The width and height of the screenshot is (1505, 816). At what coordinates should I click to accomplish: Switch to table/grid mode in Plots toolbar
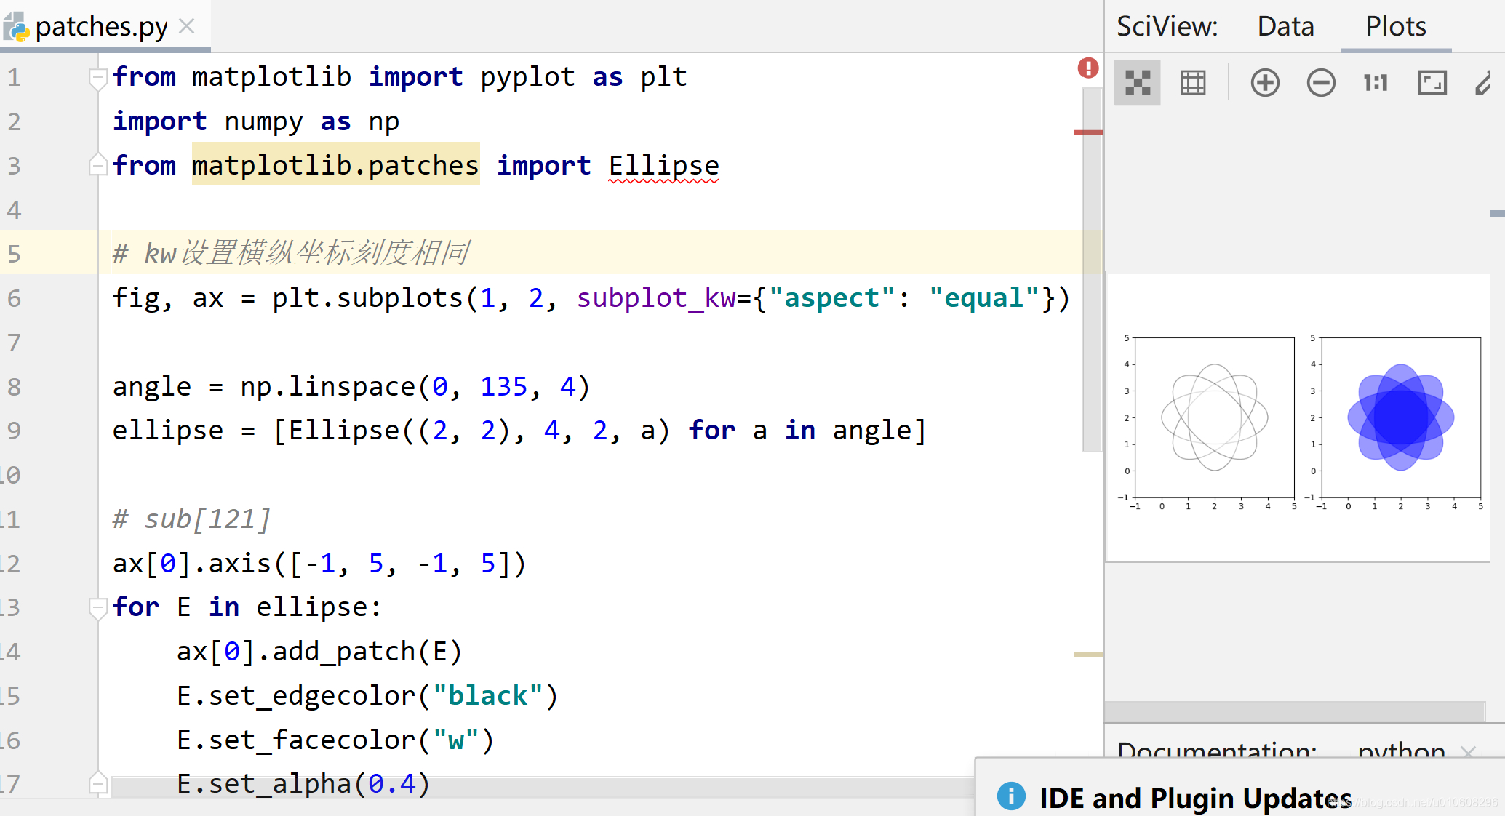point(1193,82)
